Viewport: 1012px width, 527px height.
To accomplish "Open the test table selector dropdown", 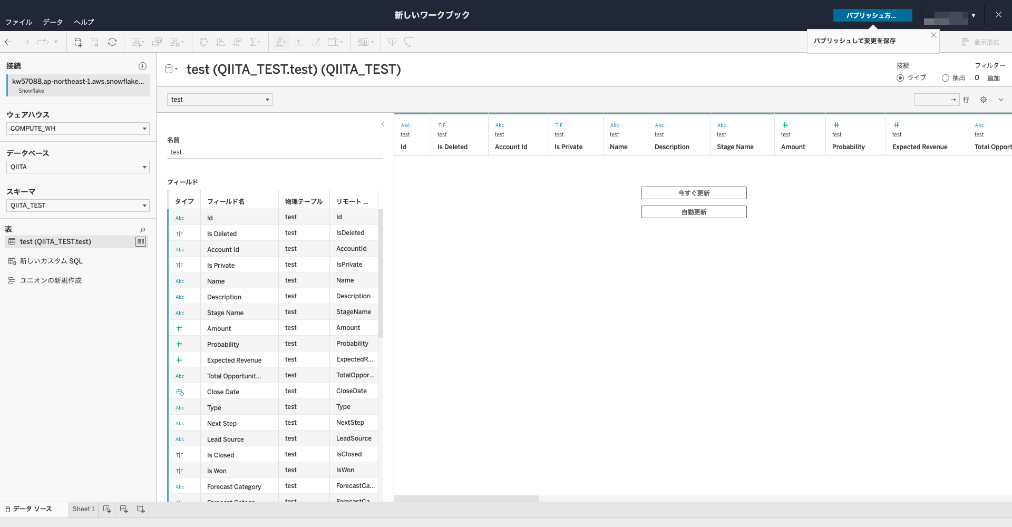I will (220, 100).
